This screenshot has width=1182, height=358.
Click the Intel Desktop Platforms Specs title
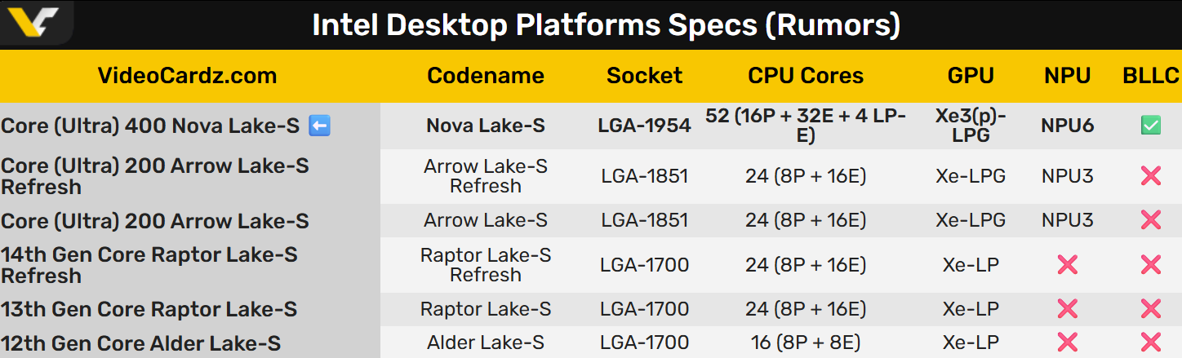click(606, 25)
